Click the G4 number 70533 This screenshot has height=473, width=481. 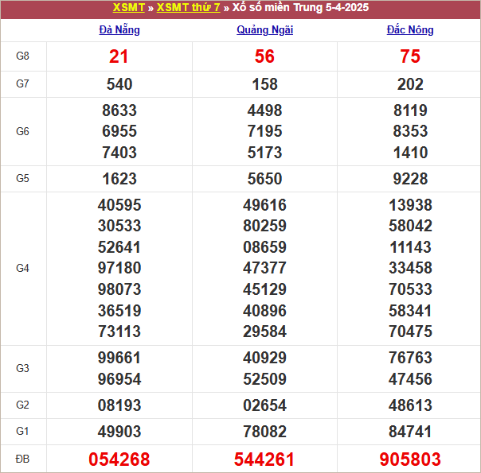(x=410, y=289)
